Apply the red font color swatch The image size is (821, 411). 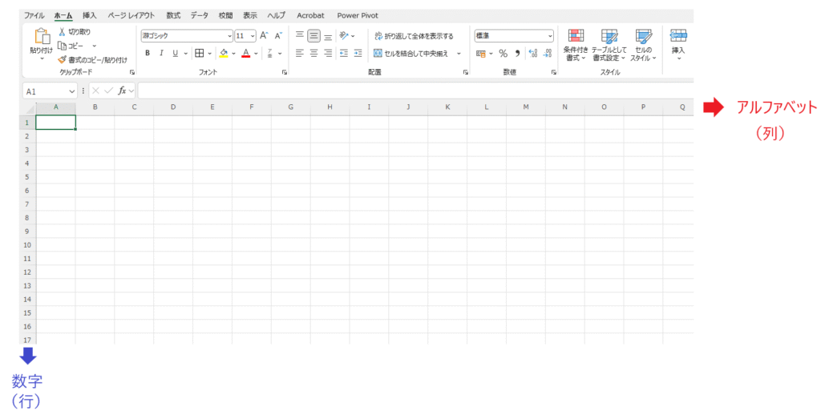click(244, 54)
